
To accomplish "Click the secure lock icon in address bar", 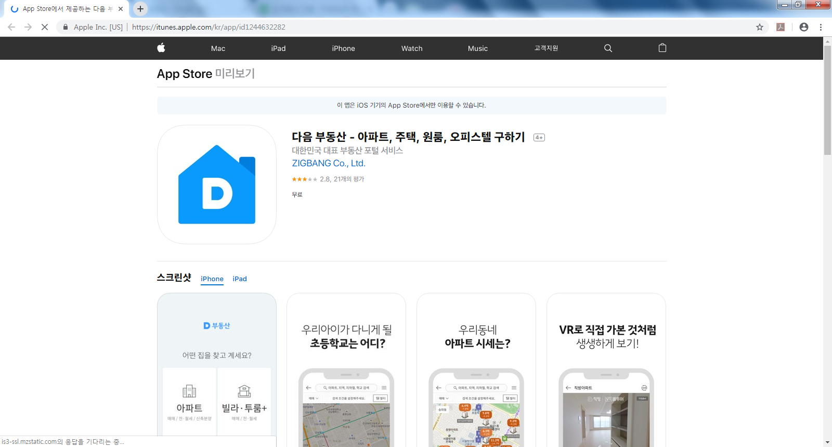I will click(x=65, y=27).
